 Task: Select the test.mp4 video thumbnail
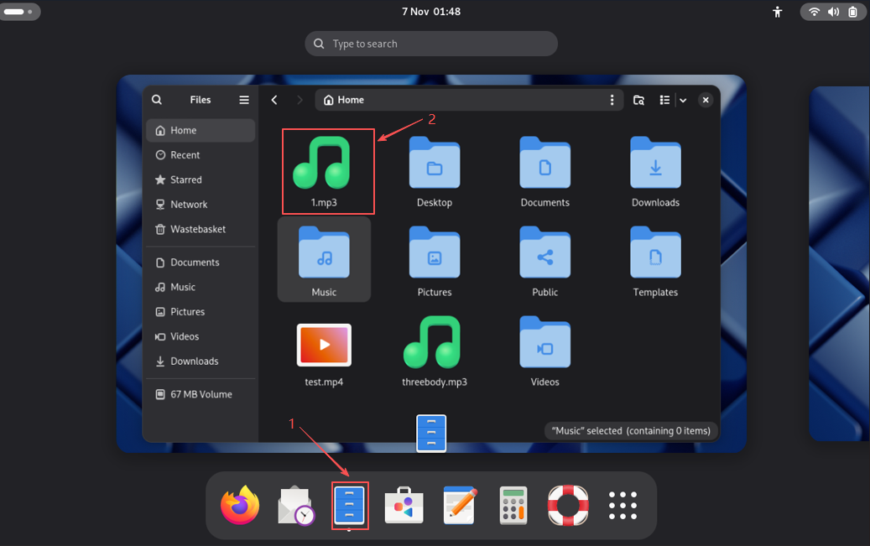324,345
